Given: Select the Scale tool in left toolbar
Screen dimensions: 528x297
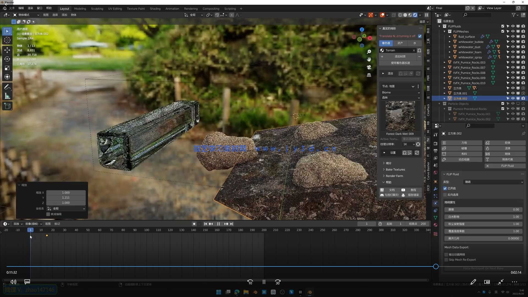Looking at the screenshot, I should tap(7, 68).
